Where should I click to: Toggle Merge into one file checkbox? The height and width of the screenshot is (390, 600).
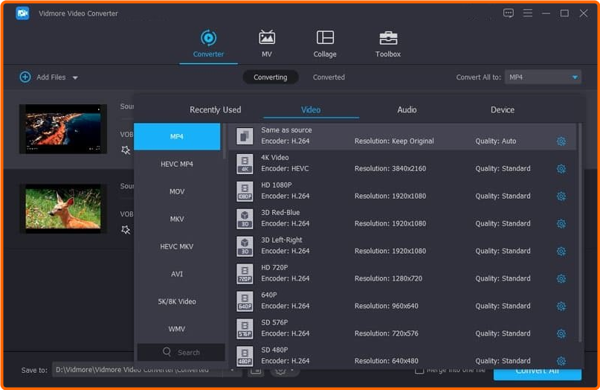coord(419,371)
